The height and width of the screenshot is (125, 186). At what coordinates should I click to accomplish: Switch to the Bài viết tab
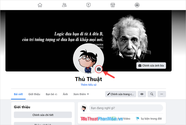coord(18,94)
